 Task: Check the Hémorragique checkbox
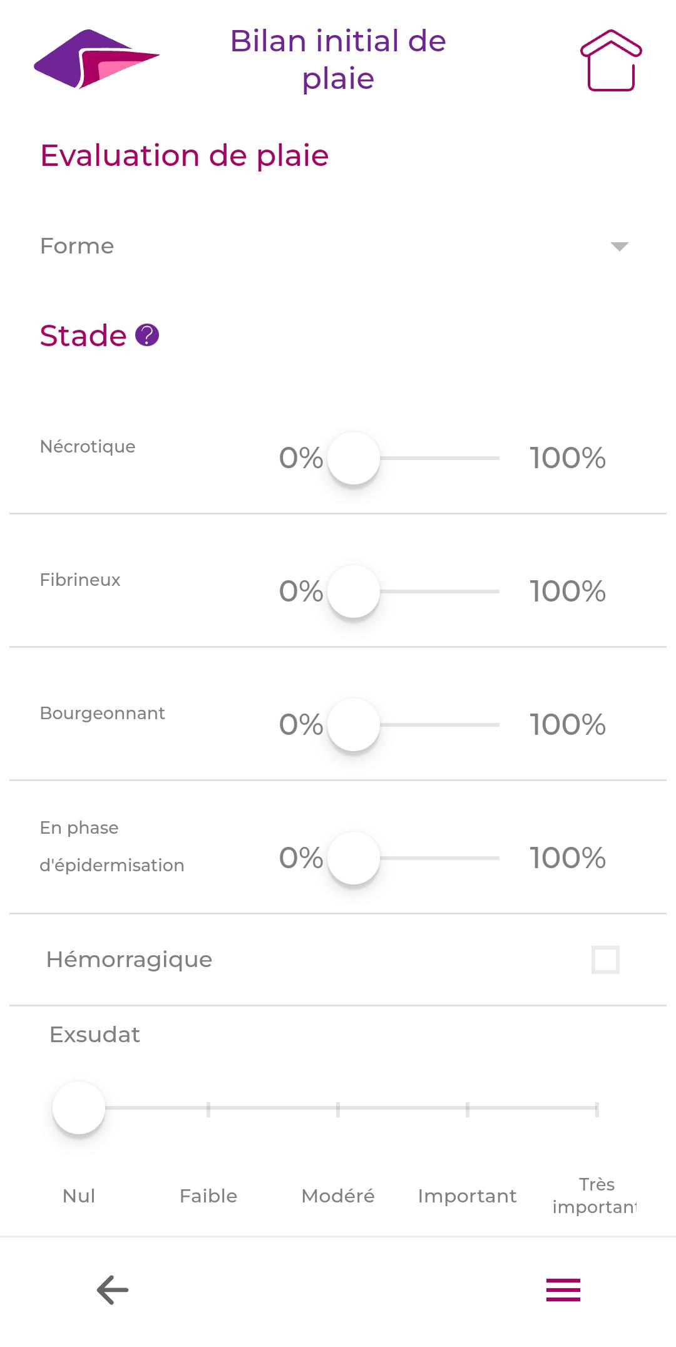[605, 960]
